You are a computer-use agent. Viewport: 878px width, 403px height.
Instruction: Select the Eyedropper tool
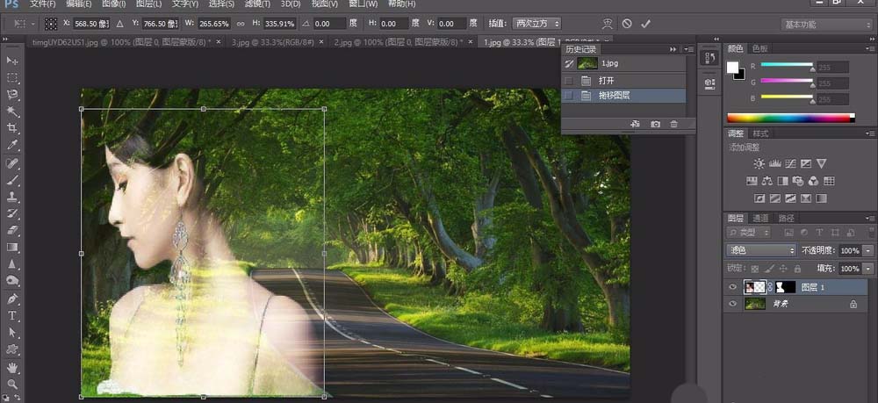[x=12, y=145]
